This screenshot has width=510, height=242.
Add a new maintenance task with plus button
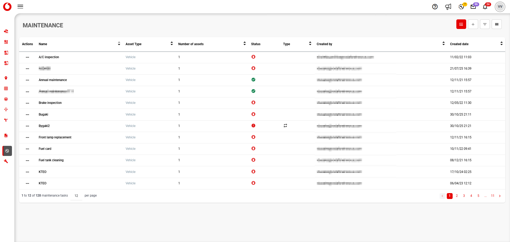[x=473, y=24]
